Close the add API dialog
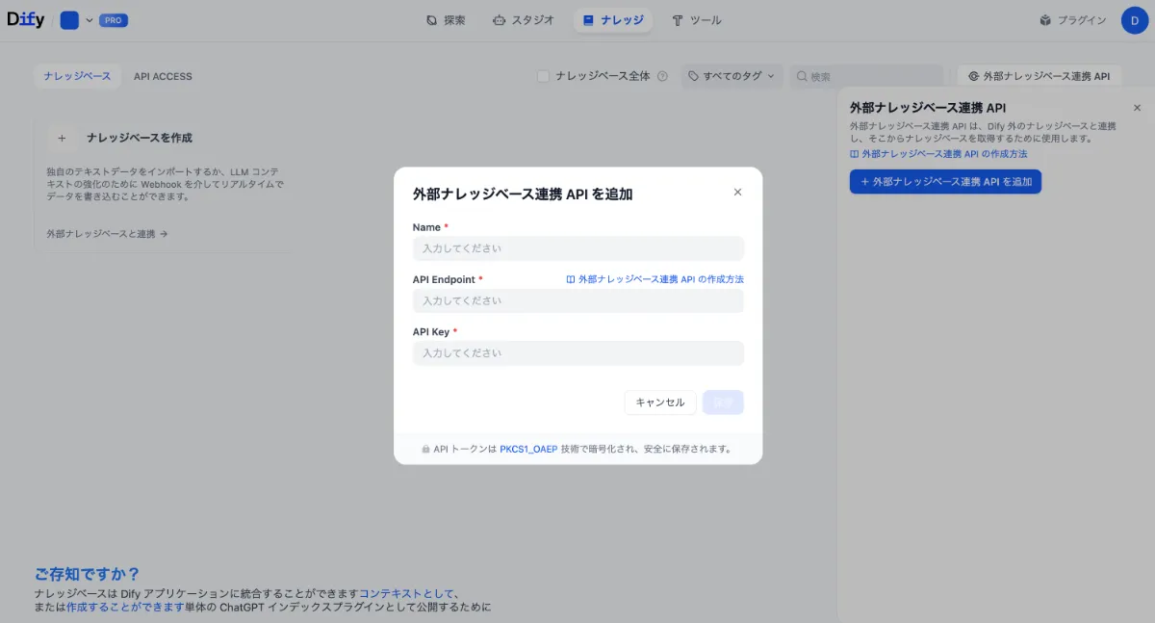This screenshot has height=623, width=1155. (737, 192)
